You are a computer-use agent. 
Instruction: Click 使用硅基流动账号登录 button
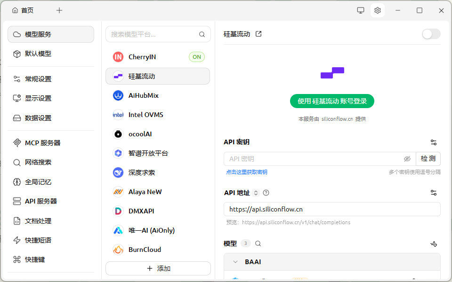tap(332, 102)
